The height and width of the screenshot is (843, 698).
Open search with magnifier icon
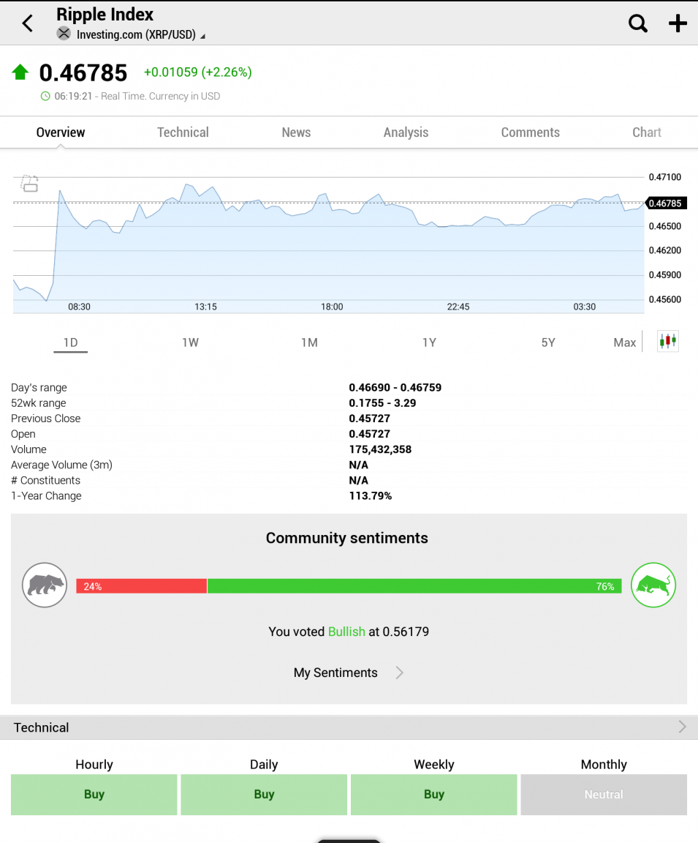tap(638, 23)
